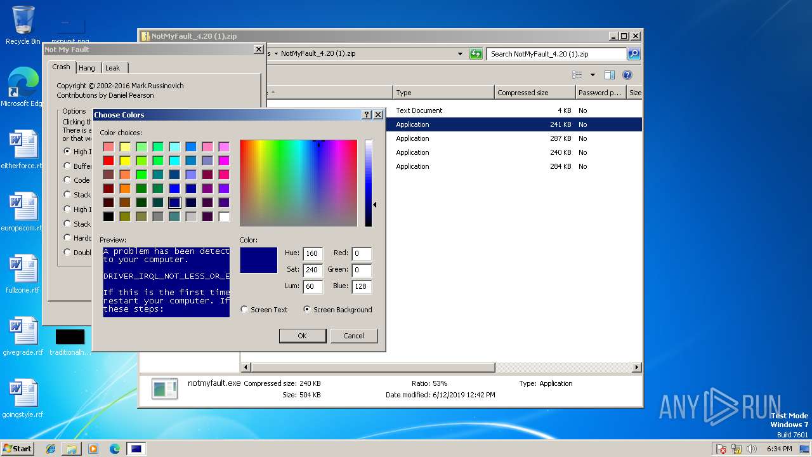Click the network tray icon

tap(737, 449)
